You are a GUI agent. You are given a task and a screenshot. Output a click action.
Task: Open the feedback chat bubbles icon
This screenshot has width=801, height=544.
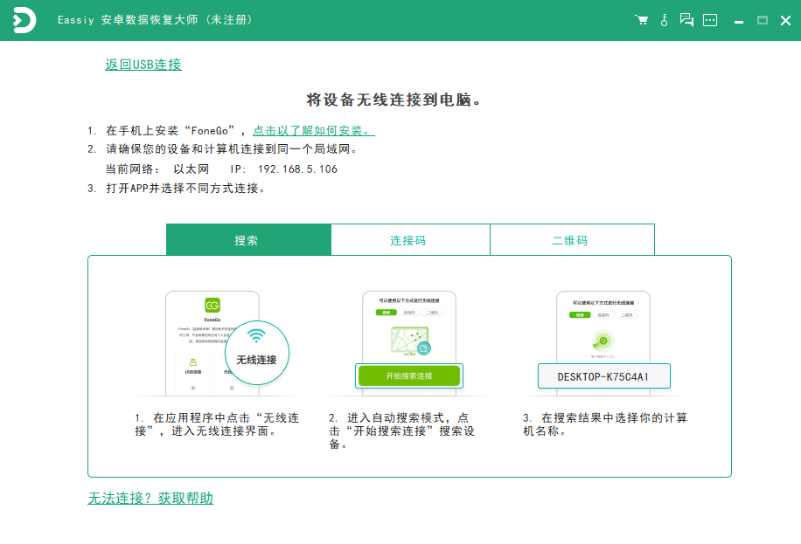pos(686,20)
